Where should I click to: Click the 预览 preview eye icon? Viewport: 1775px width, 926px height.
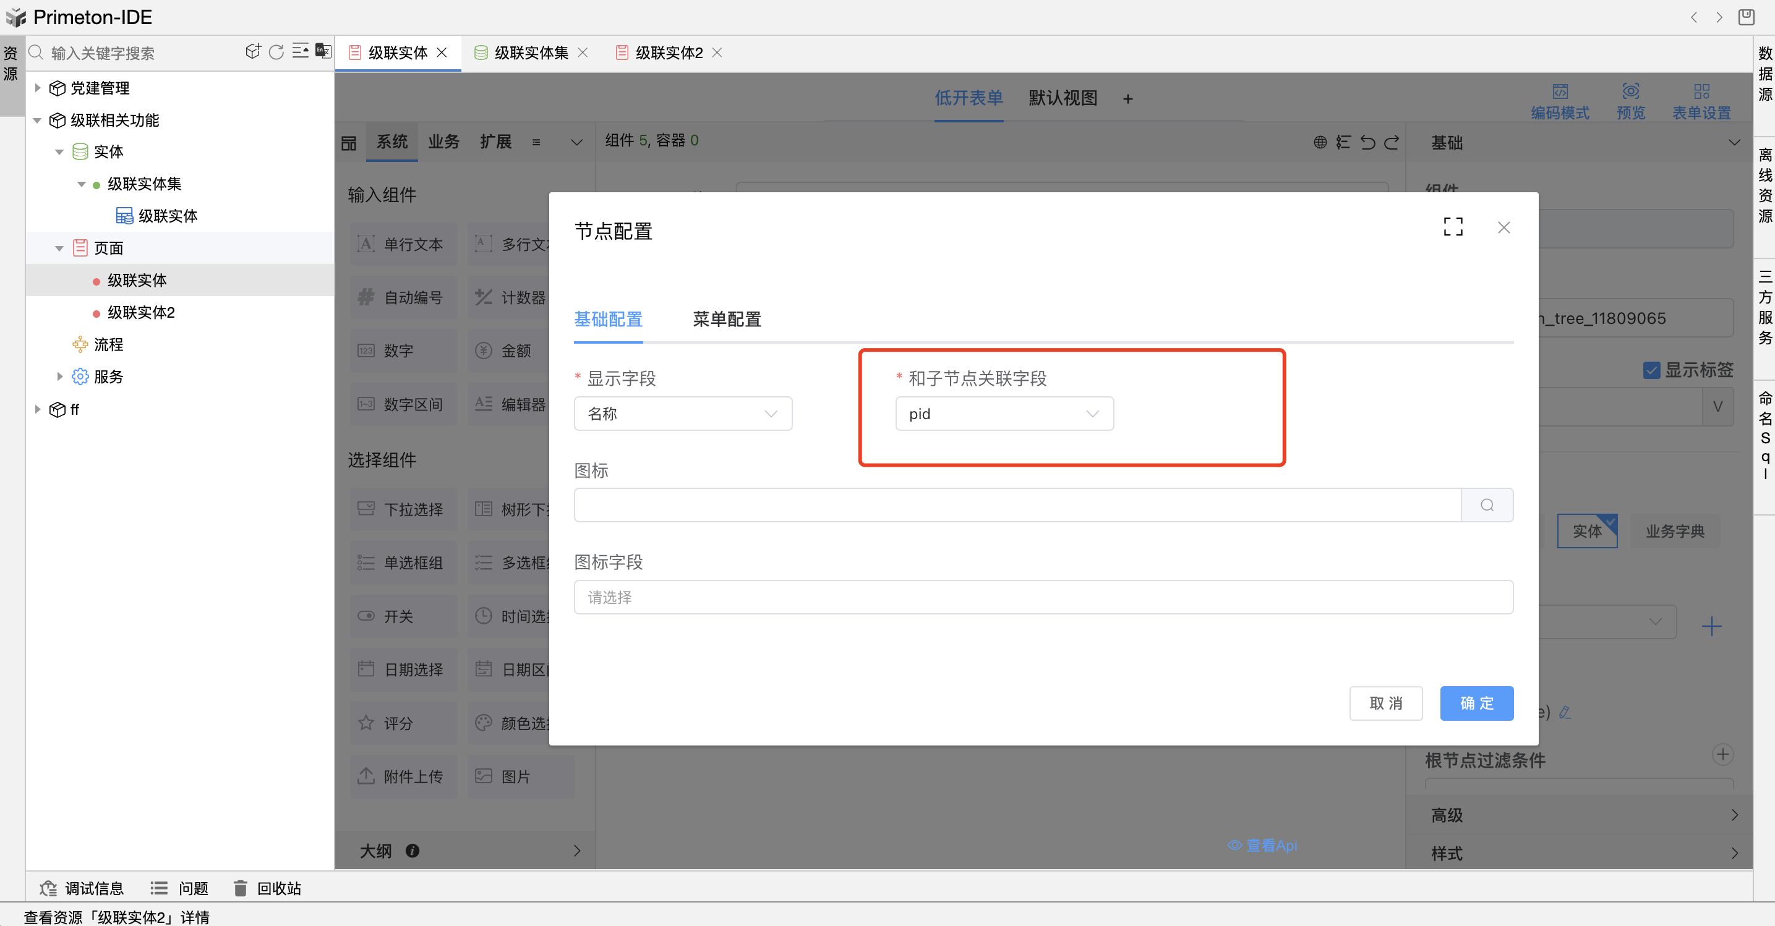(1630, 91)
